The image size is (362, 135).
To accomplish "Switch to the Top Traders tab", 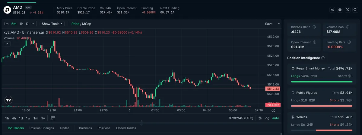I will tap(15, 128).
